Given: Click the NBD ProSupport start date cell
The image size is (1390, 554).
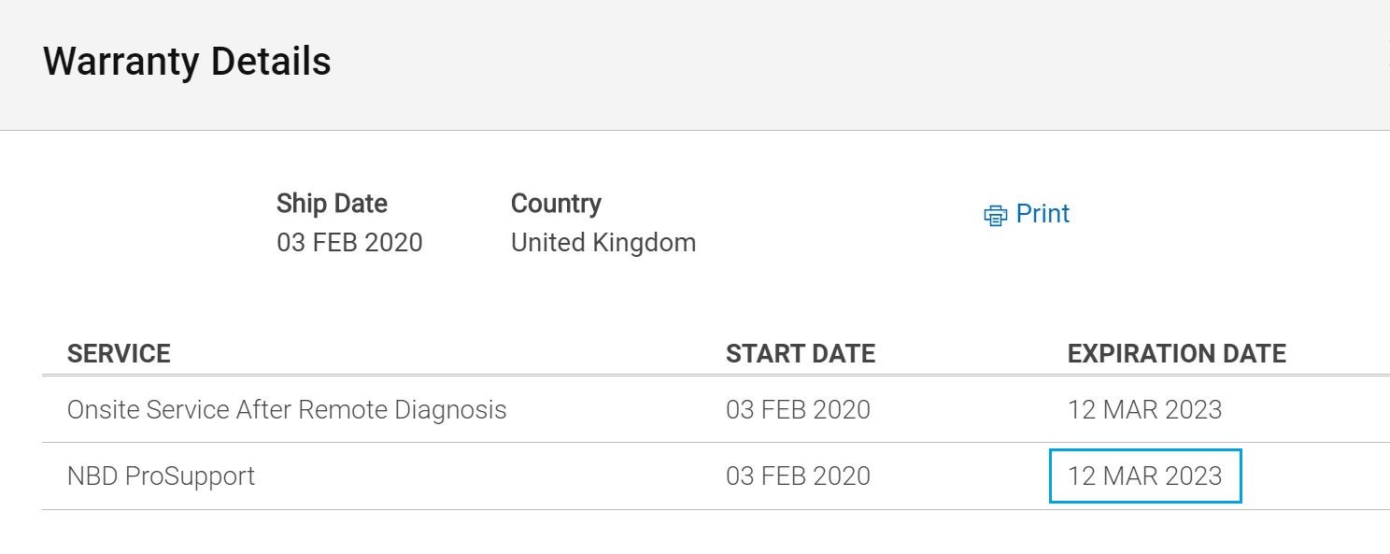Looking at the screenshot, I should 798,476.
